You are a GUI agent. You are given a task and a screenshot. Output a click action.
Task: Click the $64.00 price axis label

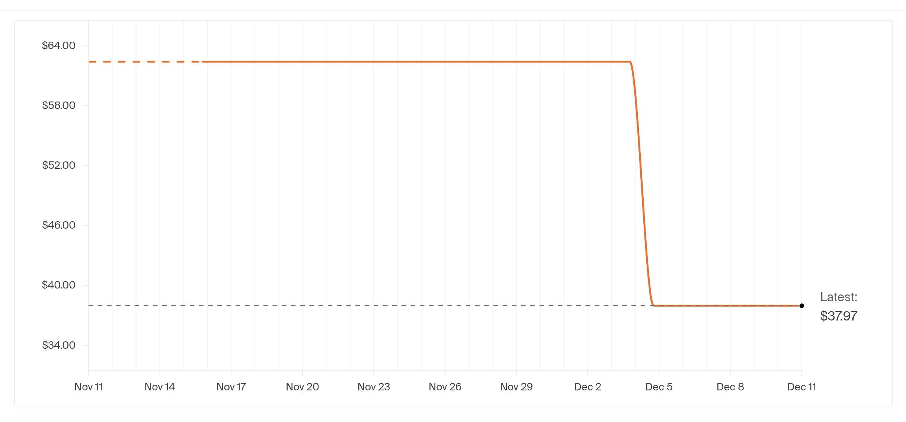pyautogui.click(x=58, y=45)
